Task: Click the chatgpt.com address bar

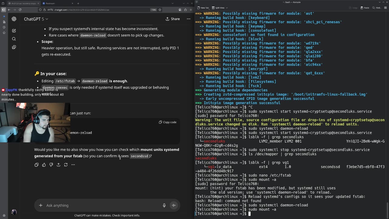Action: (x=100, y=10)
